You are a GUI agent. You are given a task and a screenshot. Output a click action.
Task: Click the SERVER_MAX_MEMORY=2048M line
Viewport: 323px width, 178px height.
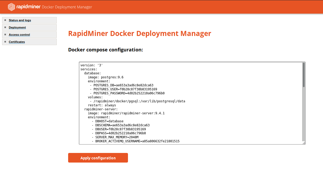point(115,137)
